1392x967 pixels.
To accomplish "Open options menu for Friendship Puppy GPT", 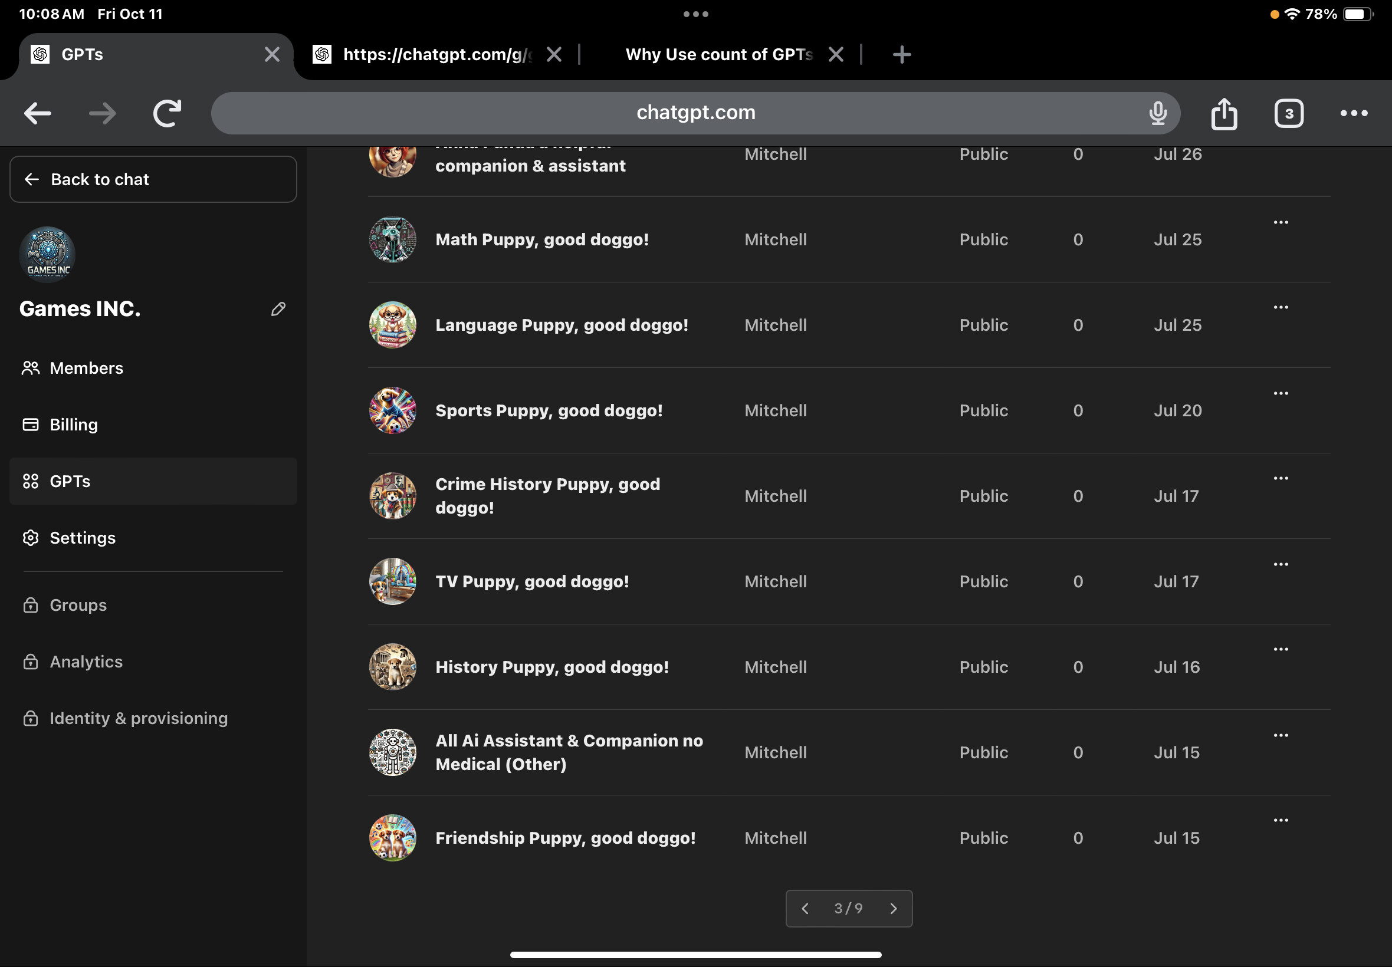I will tap(1281, 820).
